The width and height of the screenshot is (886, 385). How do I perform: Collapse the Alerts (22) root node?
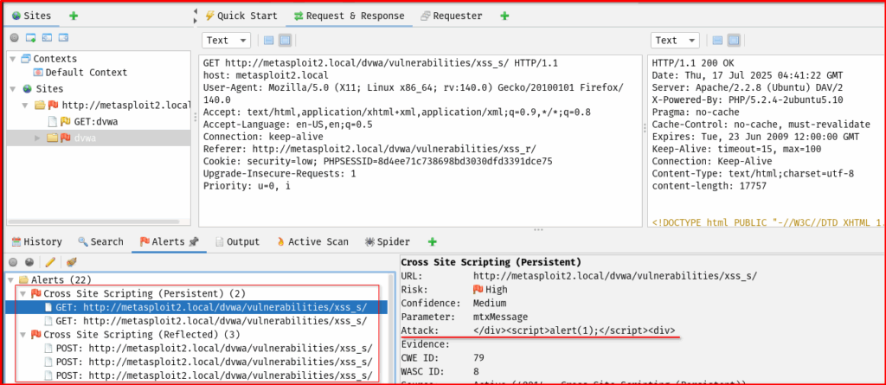coord(11,279)
